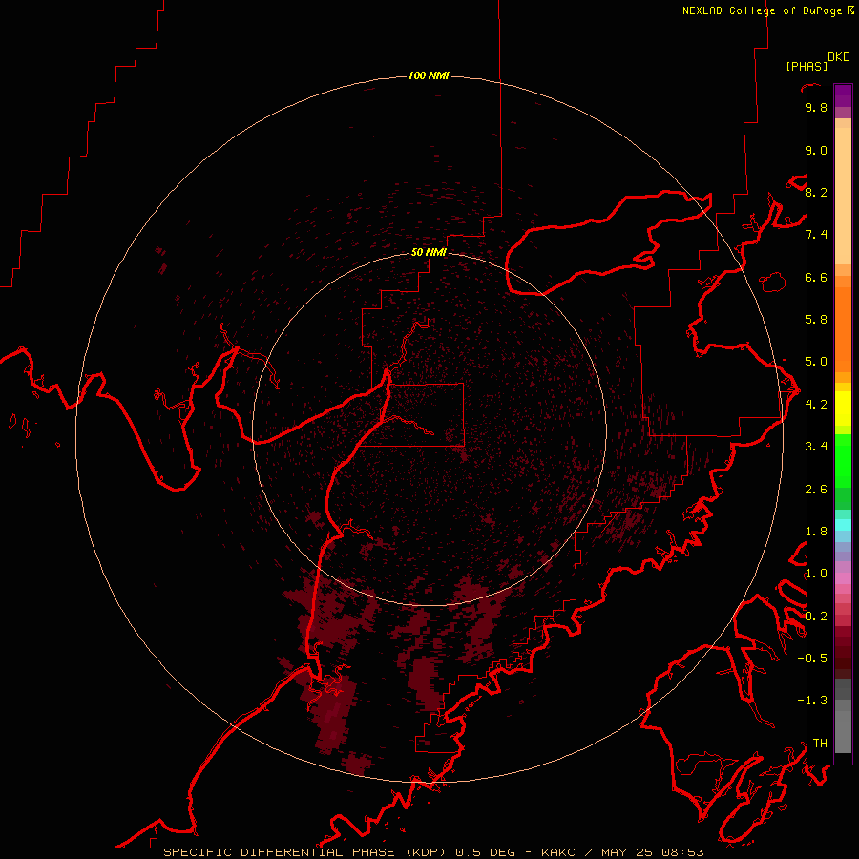Image resolution: width=859 pixels, height=859 pixels.
Task: Select the 9.0 scale value label
Action: tap(816, 150)
